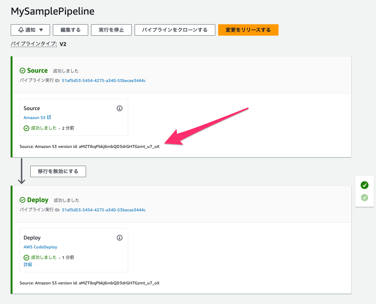Viewport: 376px width, 304px height.
Task: Open the 通知 dropdown menu
Action: (x=30, y=30)
